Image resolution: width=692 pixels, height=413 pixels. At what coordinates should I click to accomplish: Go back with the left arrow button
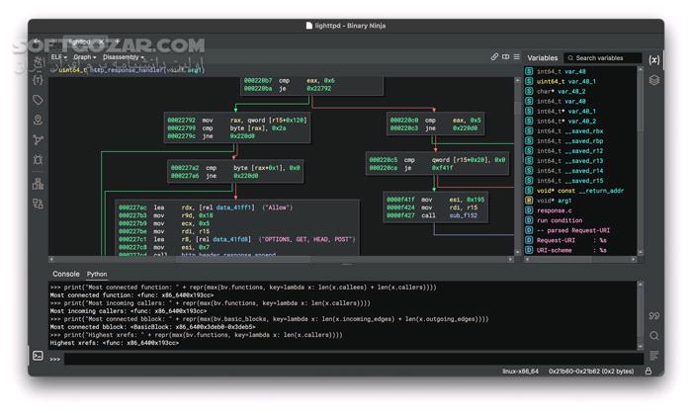[37, 41]
